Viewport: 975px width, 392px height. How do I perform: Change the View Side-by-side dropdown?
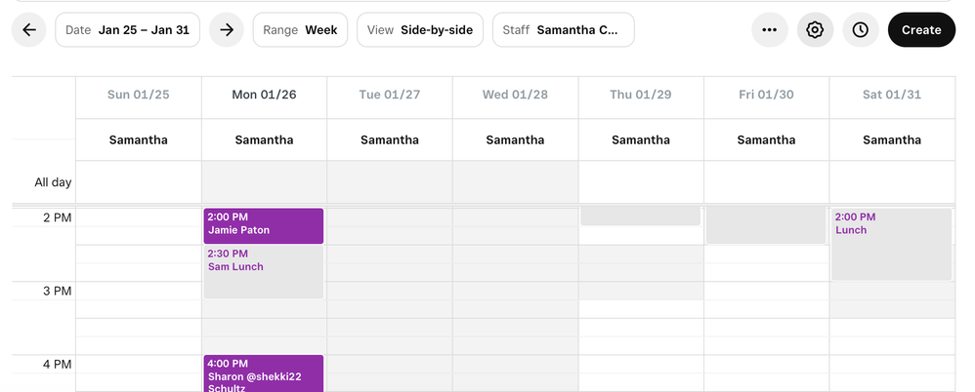coord(420,30)
